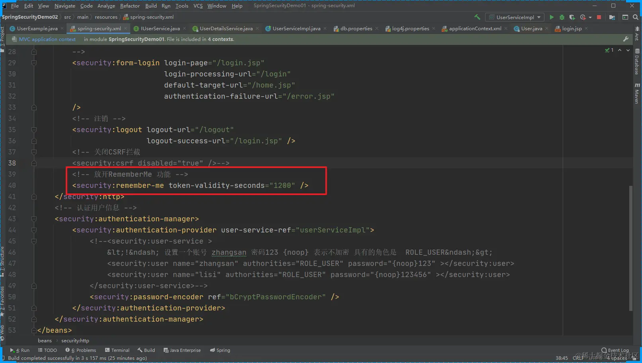The image size is (642, 363).
Task: Click the inspection checkmark indicator
Action: (x=609, y=50)
